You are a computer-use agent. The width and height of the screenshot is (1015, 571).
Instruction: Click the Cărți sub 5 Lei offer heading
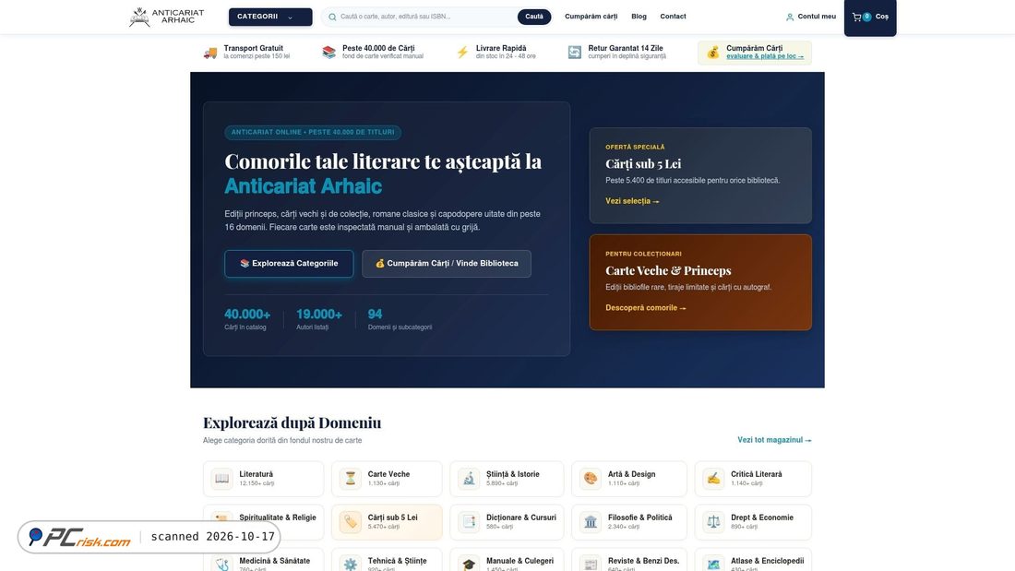pyautogui.click(x=643, y=164)
